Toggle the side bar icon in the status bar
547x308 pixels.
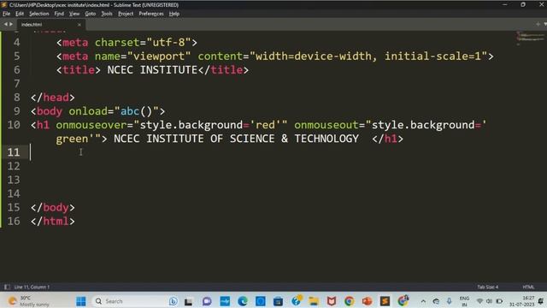click(7, 287)
